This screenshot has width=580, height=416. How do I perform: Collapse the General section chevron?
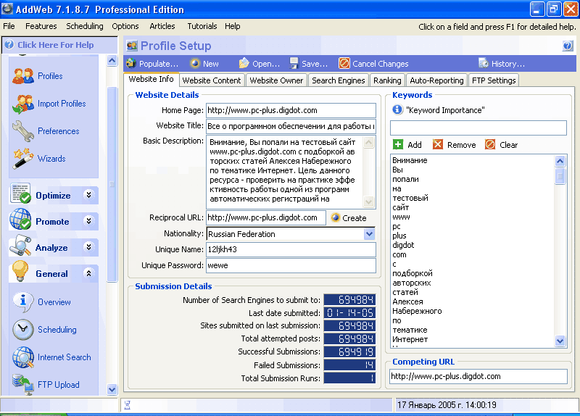tap(88, 273)
